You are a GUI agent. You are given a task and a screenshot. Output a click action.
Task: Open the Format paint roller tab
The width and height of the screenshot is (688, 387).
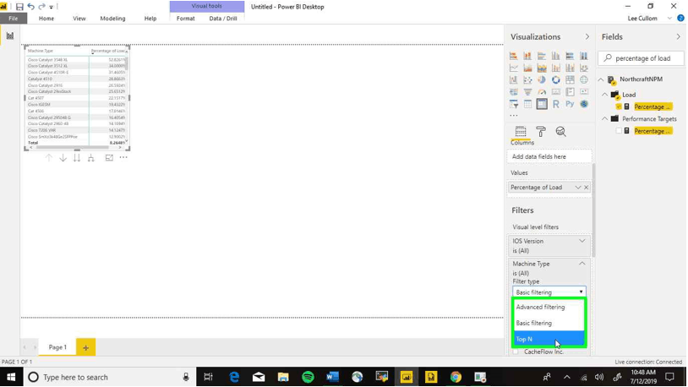click(541, 132)
